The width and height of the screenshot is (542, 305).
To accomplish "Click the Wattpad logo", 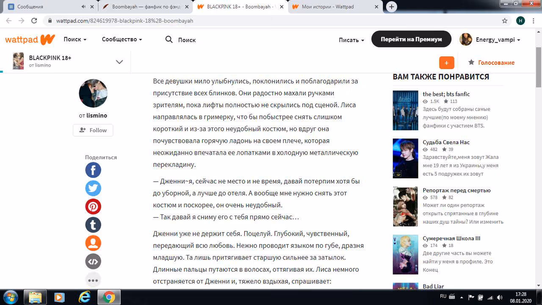I will [30, 39].
